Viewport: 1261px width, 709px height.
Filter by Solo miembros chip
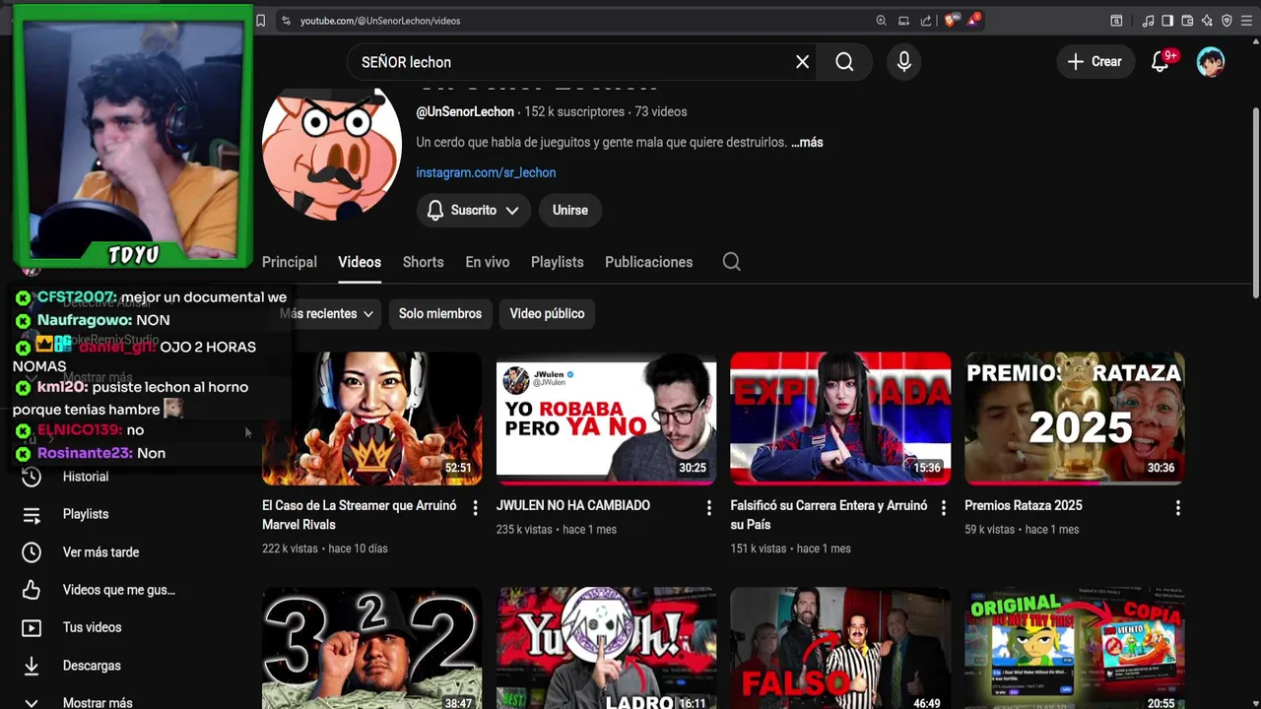coord(440,313)
